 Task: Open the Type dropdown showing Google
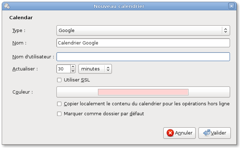143,30
